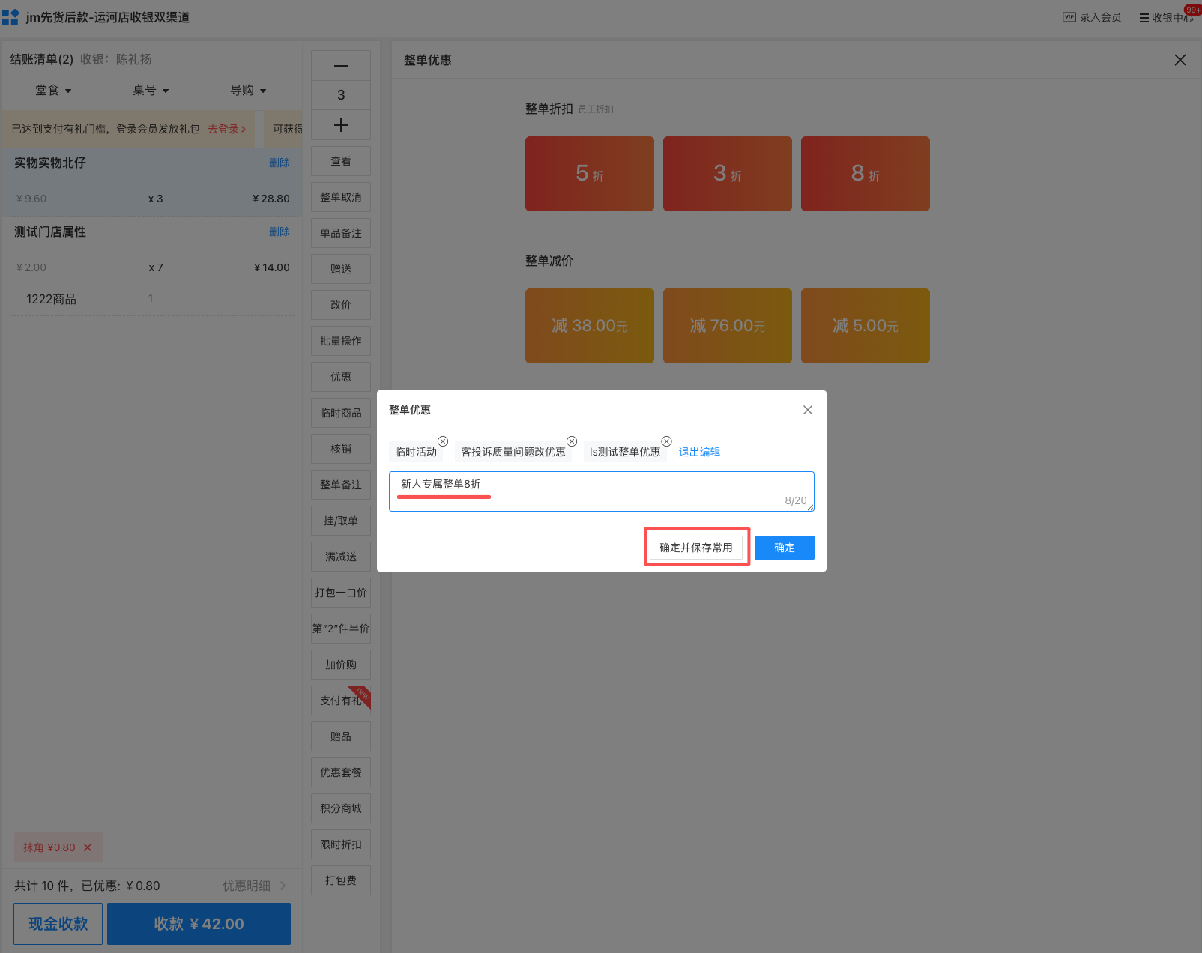Remove the 临时活动 tag with its x icon
This screenshot has width=1202, height=953.
click(x=443, y=441)
